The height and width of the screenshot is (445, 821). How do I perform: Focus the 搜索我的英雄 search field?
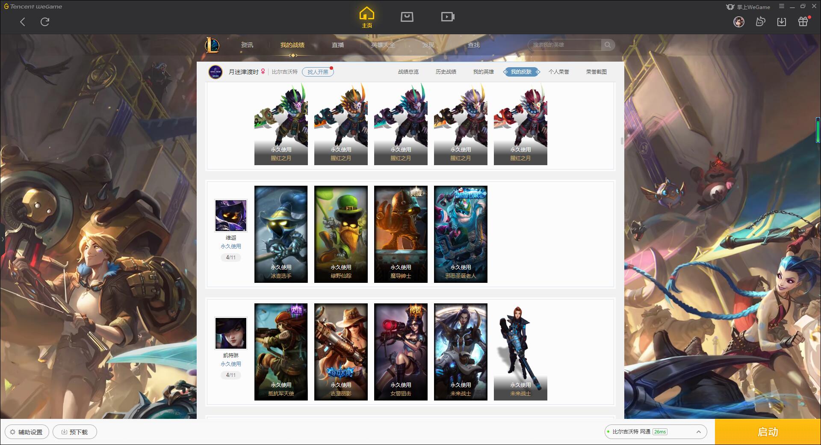(565, 45)
